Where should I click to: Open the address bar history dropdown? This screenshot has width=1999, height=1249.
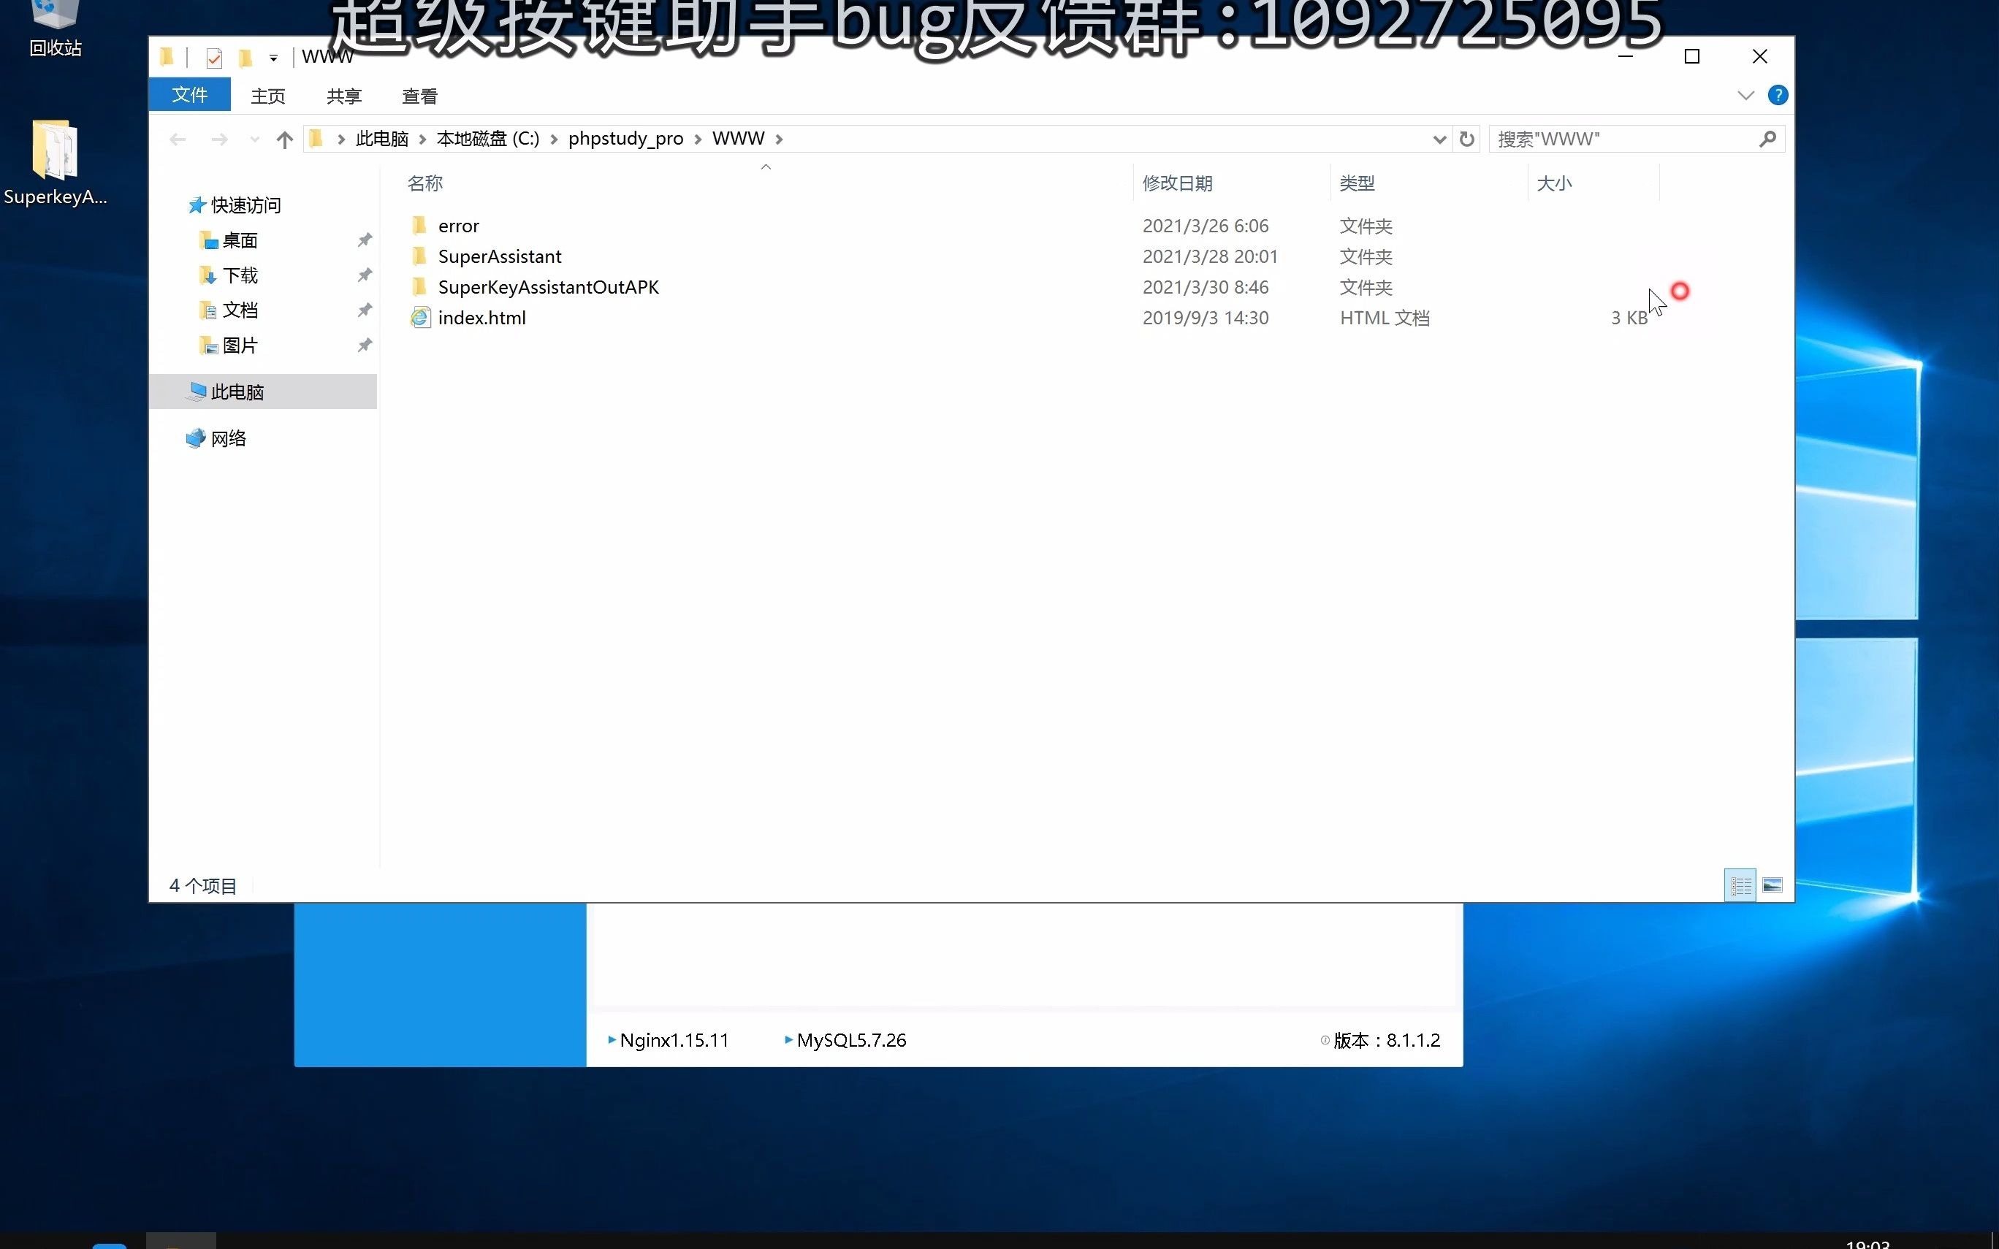pos(1439,140)
